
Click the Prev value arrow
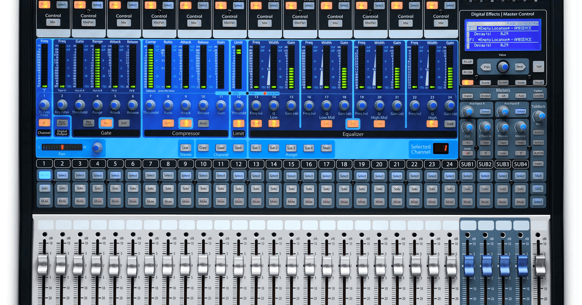(x=487, y=67)
